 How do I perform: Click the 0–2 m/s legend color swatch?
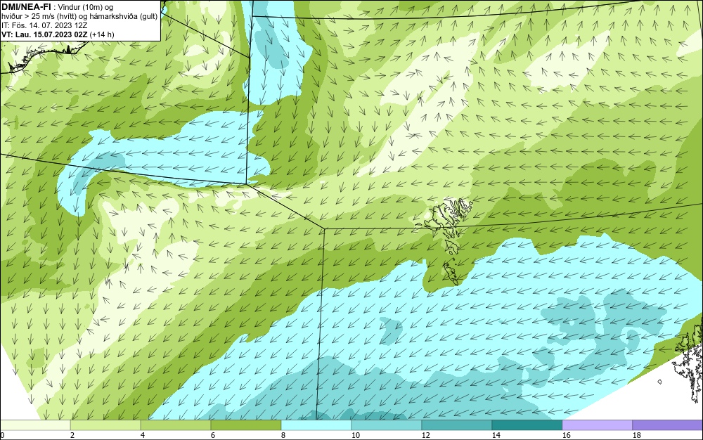pyautogui.click(x=35, y=425)
